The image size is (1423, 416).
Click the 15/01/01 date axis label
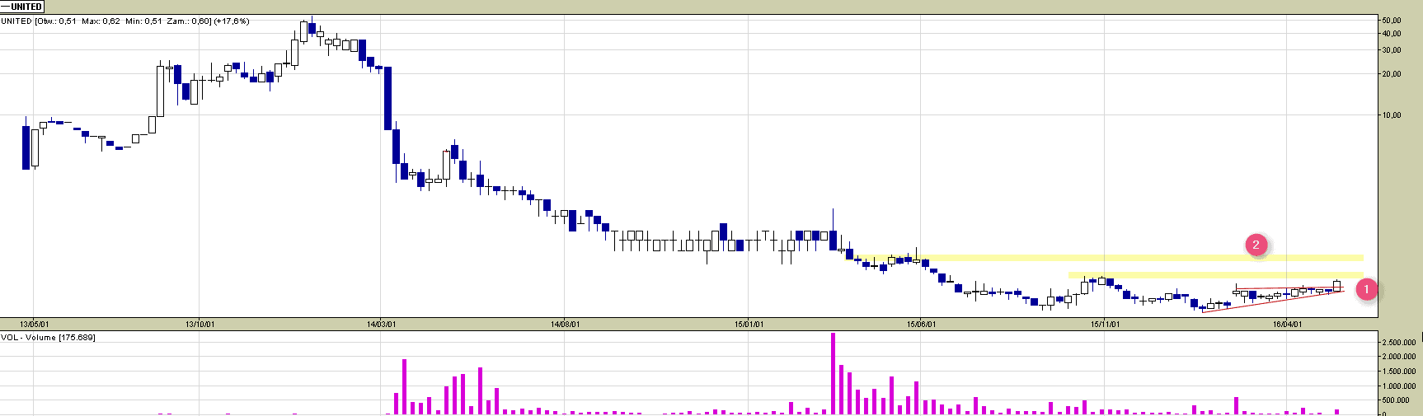tap(749, 325)
